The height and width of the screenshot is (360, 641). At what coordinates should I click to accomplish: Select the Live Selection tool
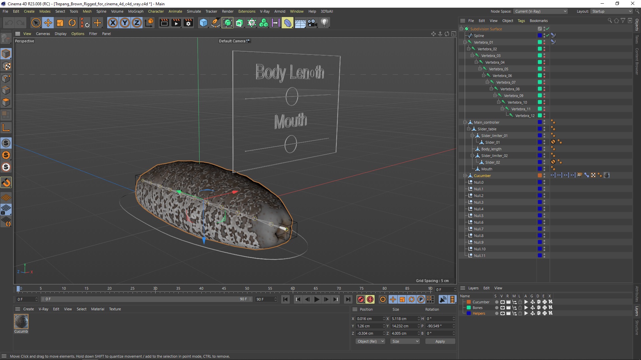[x=36, y=22]
